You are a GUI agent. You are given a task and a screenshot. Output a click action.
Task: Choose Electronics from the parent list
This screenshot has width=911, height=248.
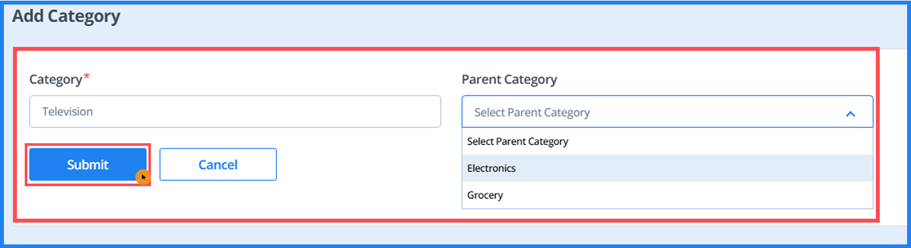pos(492,168)
